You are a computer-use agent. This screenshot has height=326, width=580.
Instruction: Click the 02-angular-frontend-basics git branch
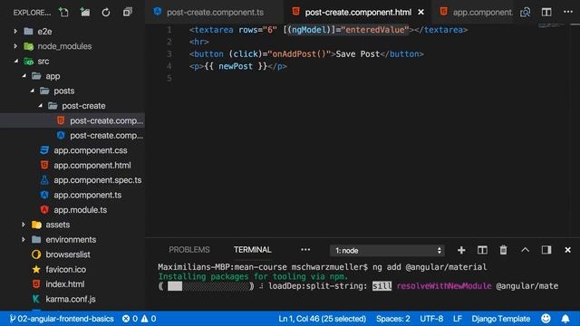[62, 319]
